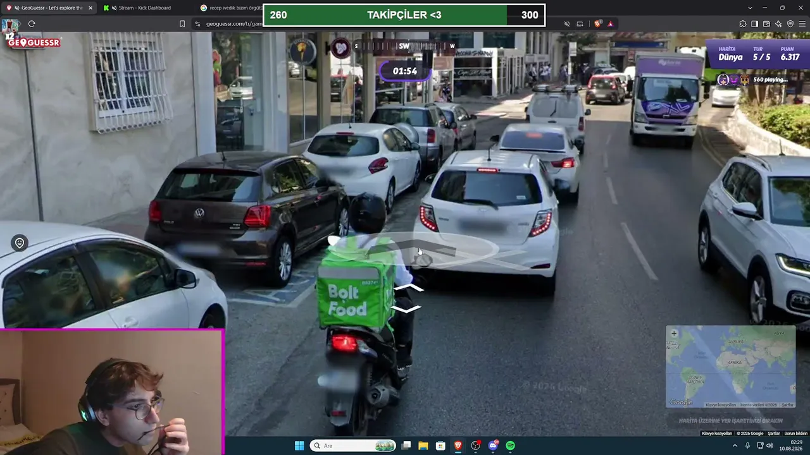The height and width of the screenshot is (455, 810).
Task: Click the muted-tab speaker icon in address bar
Action: coord(566,24)
